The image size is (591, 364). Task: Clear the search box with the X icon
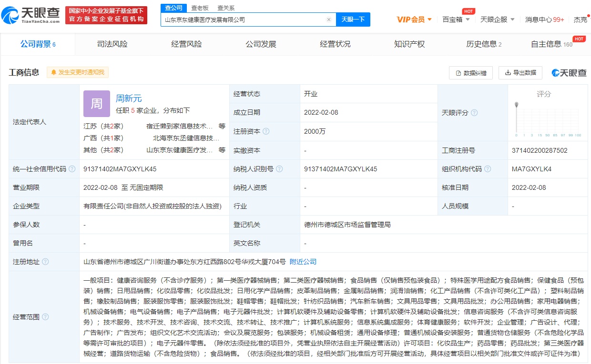pos(329,20)
